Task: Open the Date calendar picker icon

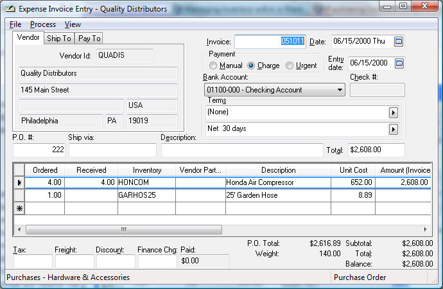Action: 398,42
